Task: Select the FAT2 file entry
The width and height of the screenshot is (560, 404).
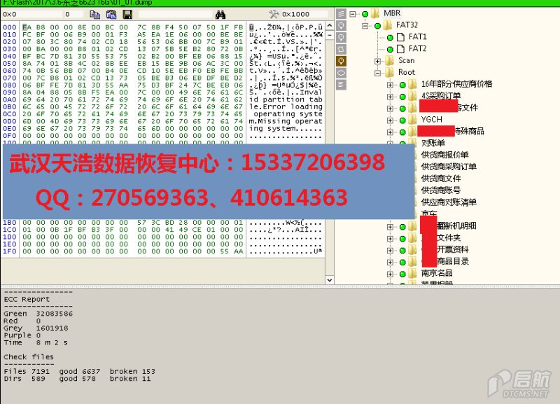Action: (417, 49)
